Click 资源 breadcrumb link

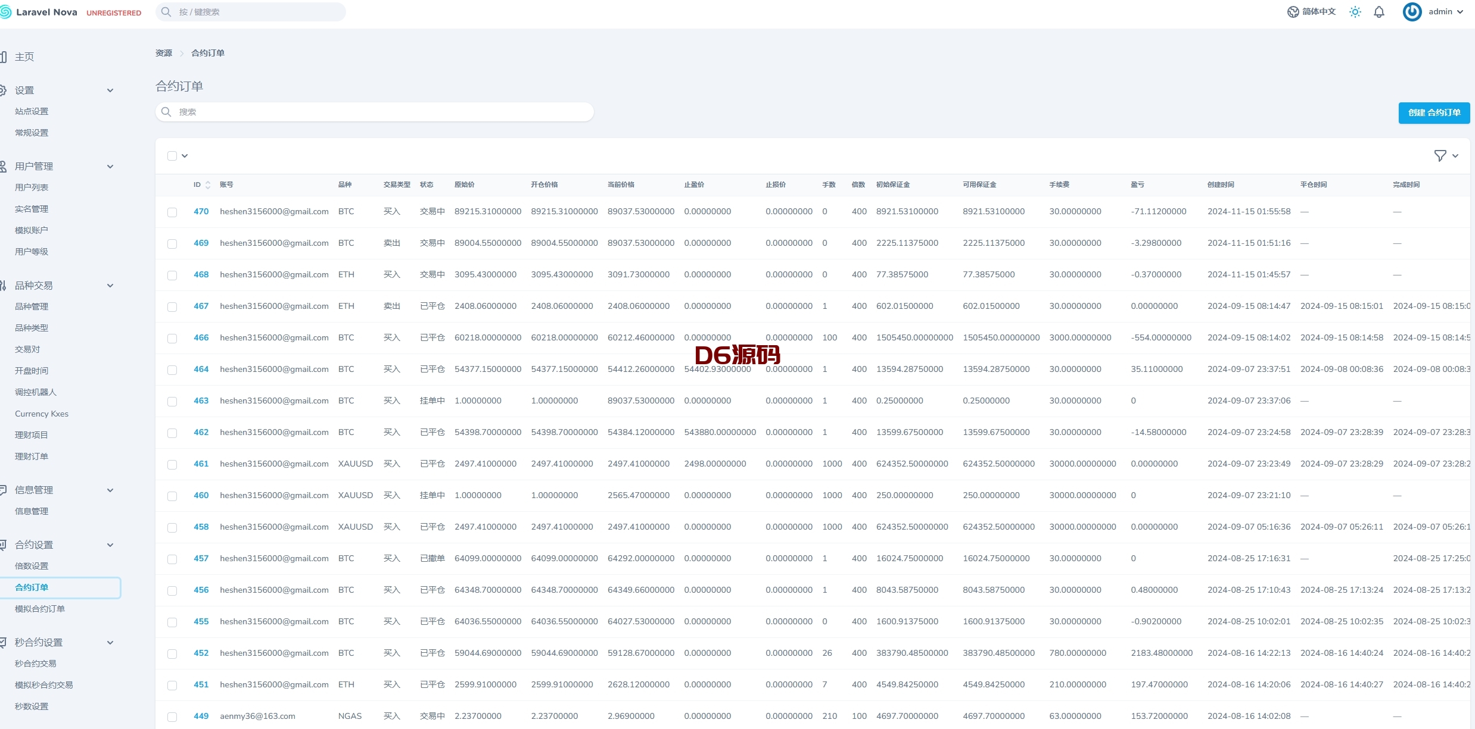pos(164,54)
